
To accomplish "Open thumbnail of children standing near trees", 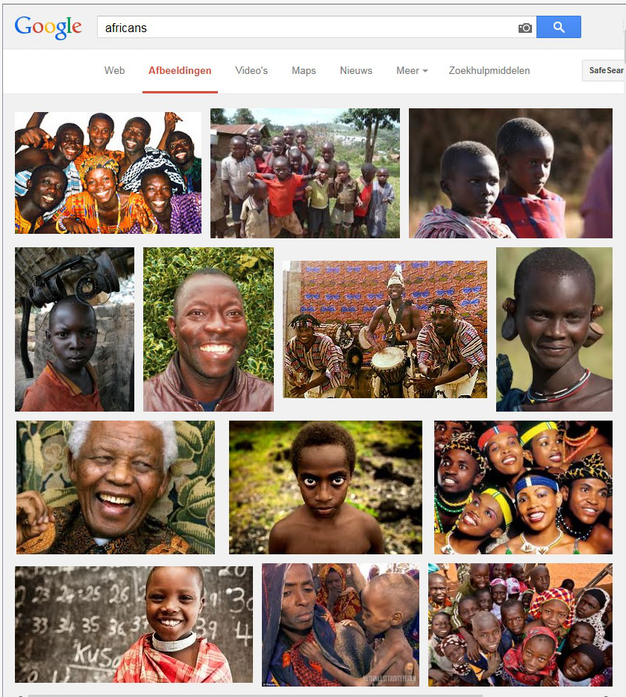I will pos(305,173).
